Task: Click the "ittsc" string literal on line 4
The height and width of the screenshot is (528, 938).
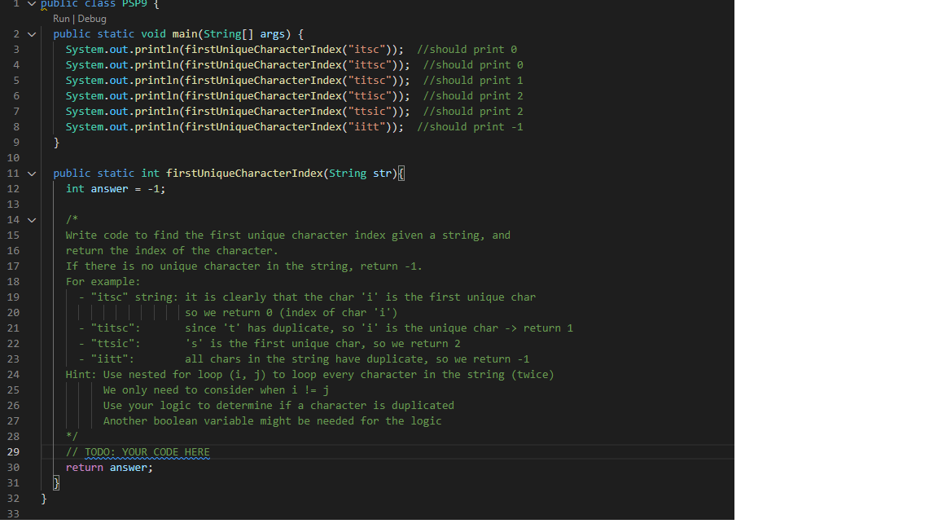Action: coord(370,64)
